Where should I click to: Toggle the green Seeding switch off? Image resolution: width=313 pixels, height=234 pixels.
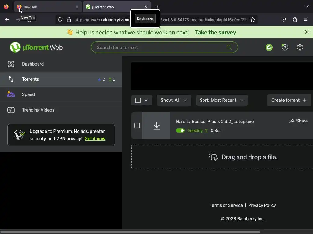[180, 130]
